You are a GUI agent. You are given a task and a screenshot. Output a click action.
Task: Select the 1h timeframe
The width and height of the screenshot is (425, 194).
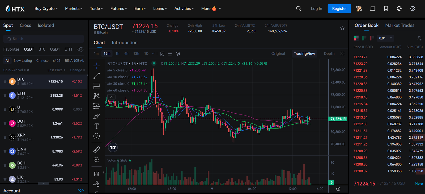point(117,53)
